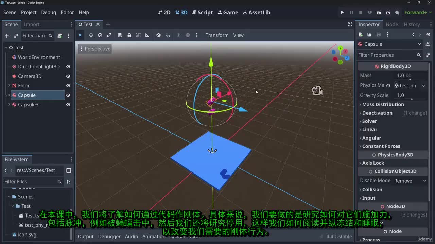Pause the running project
The image size is (435, 244).
(351, 12)
